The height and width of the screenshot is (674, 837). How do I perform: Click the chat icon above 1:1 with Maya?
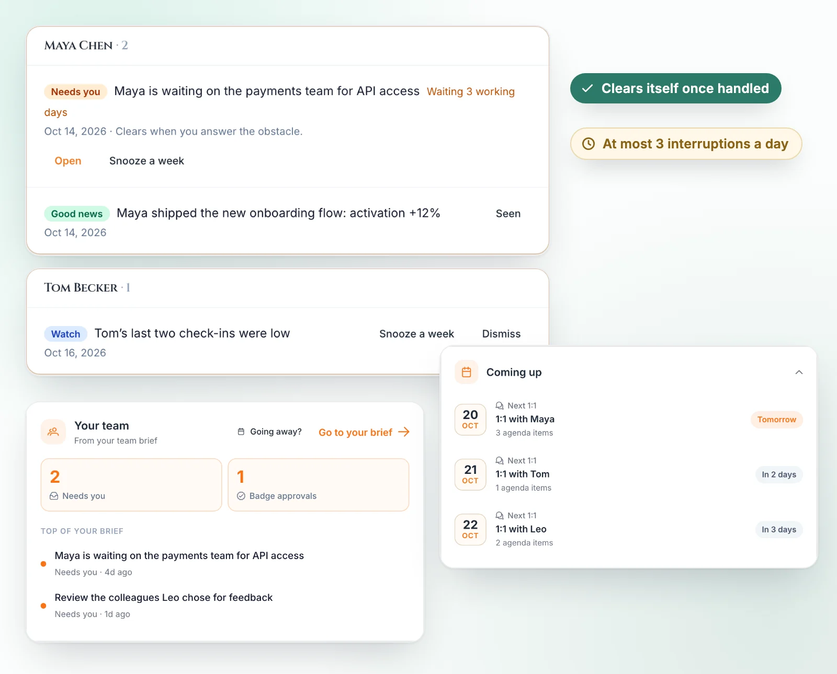click(x=500, y=405)
